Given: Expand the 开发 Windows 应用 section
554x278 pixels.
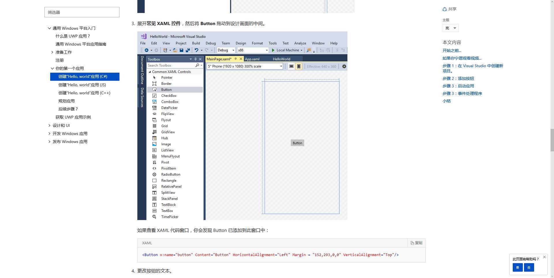Looking at the screenshot, I should point(49,134).
